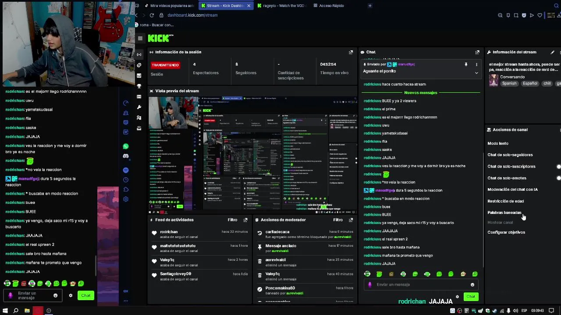The height and width of the screenshot is (315, 561).
Task: Toggle Chat de solo-emotes switch
Action: point(558,178)
